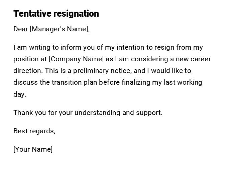Click the "Best regards," closing line
Viewport: 234px width, 170px height.
[x=34, y=131]
